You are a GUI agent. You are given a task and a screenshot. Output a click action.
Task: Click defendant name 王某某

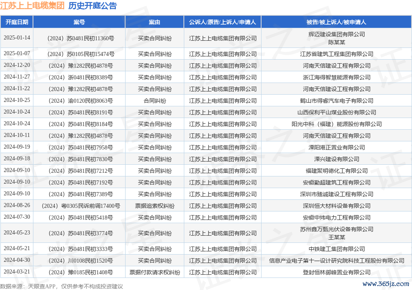(x=337, y=237)
